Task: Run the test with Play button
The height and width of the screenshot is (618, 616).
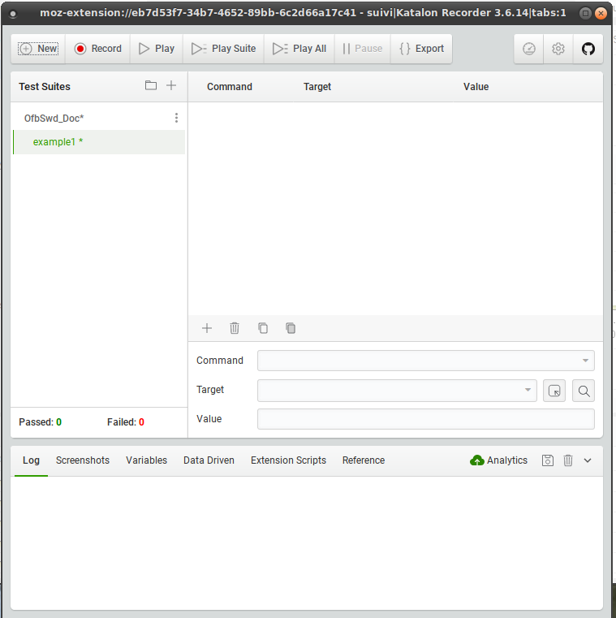Action: (157, 49)
